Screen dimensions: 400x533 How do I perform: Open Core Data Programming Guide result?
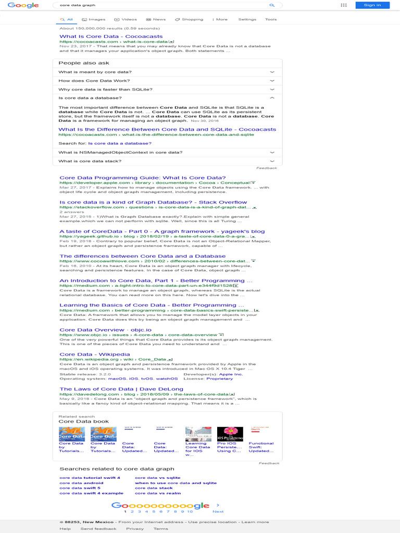coord(143,178)
